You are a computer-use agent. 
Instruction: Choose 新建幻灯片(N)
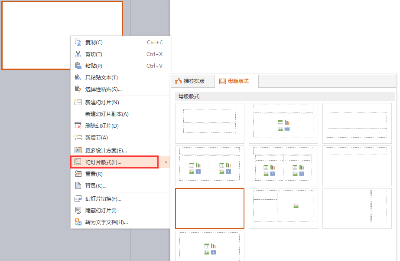point(120,102)
